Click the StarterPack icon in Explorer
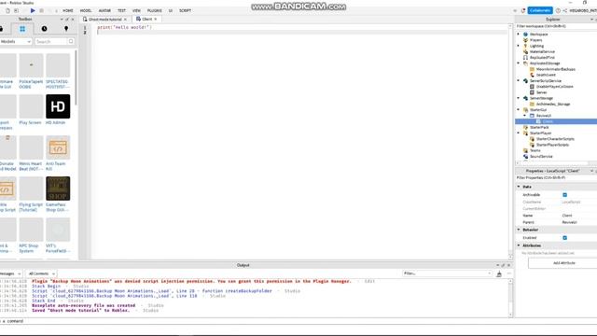The width and height of the screenshot is (597, 336). [x=526, y=127]
